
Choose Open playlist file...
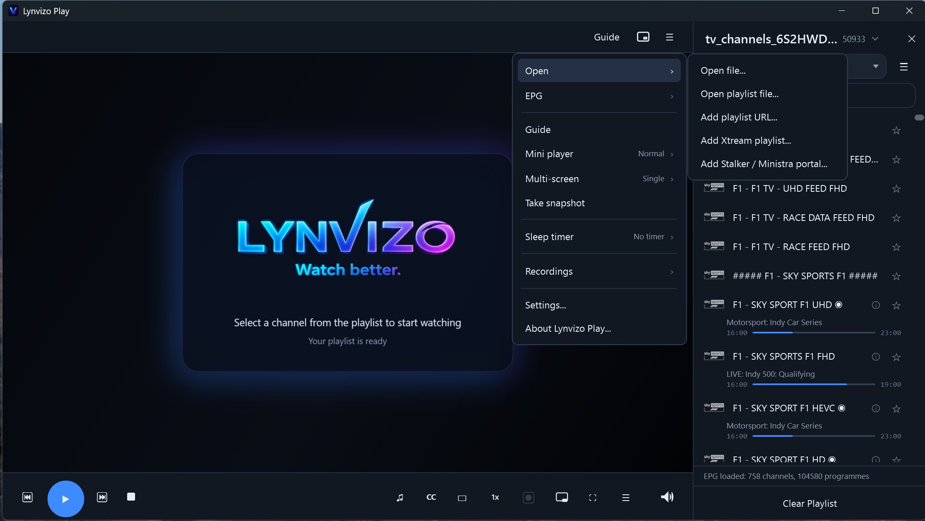click(767, 94)
